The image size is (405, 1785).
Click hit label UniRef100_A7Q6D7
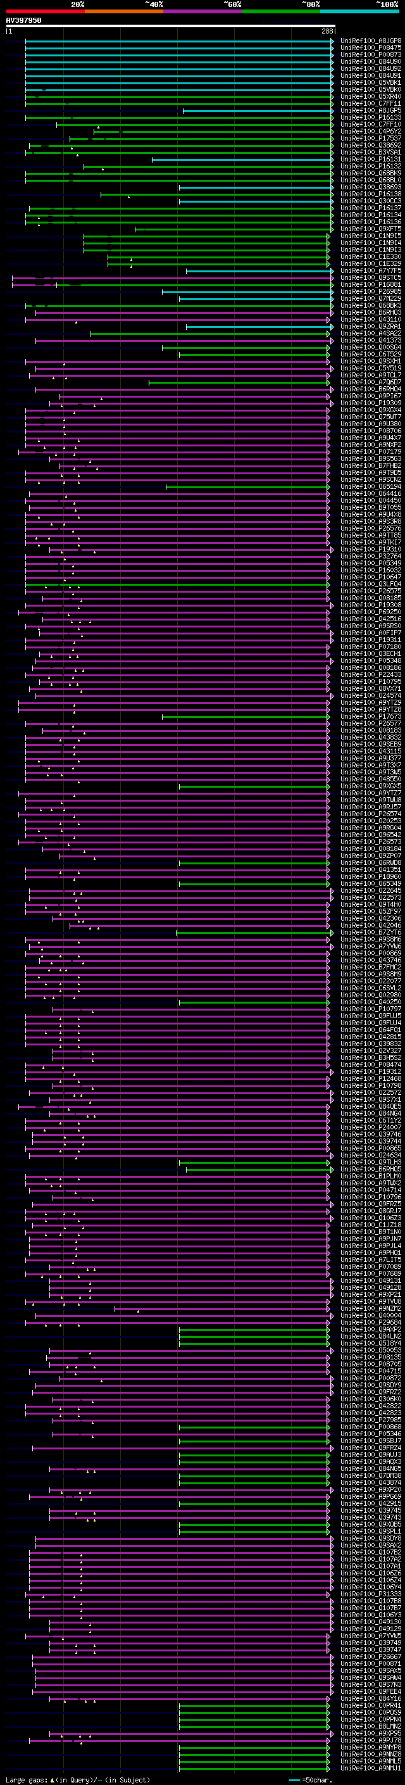[371, 382]
